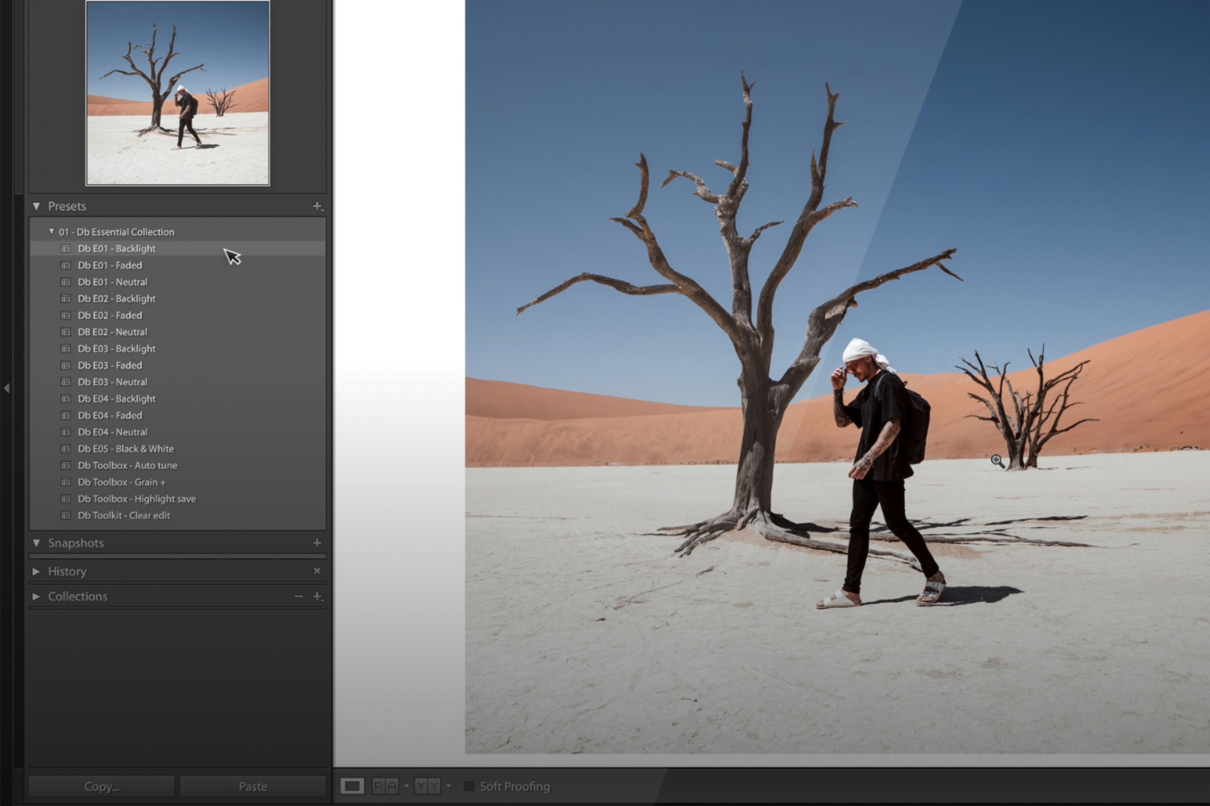Apply the Db Toolbox - Highlight save preset

177,499
